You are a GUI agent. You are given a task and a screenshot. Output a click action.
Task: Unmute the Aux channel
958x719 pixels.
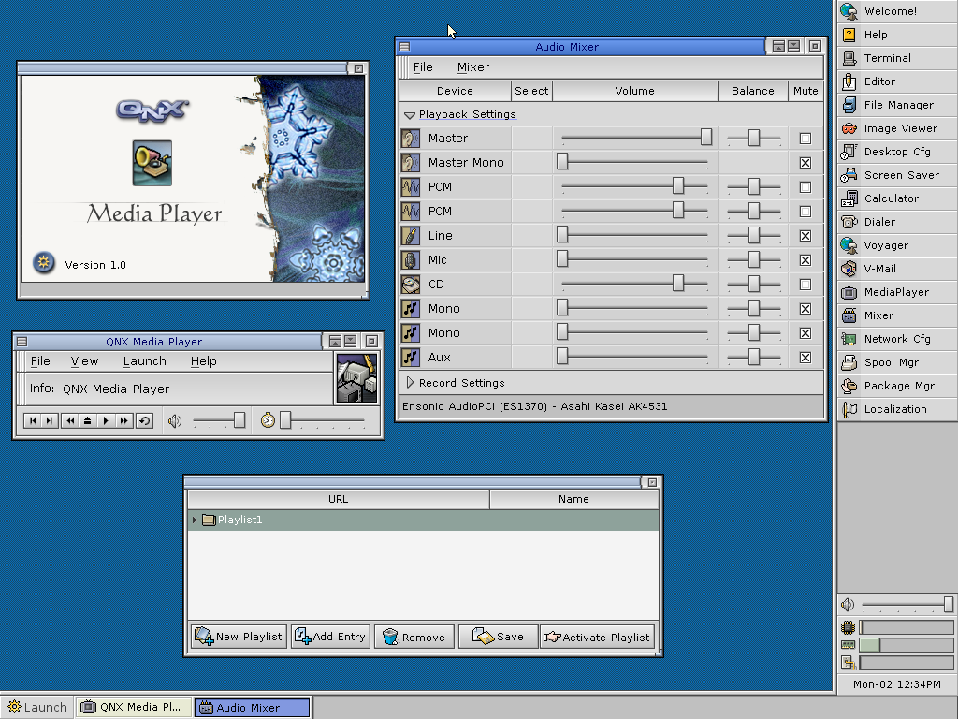click(806, 358)
